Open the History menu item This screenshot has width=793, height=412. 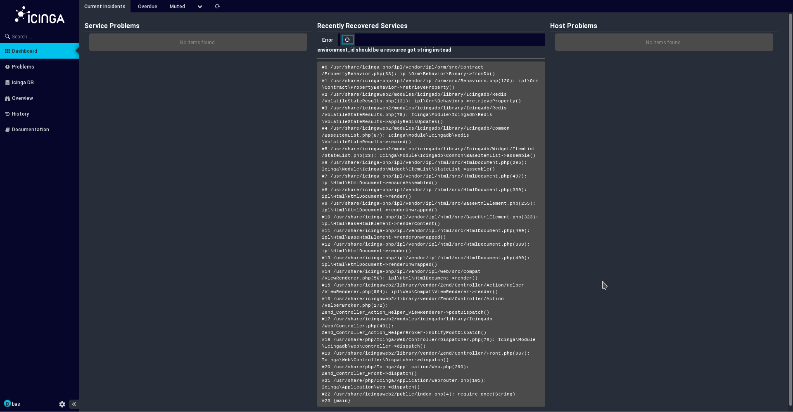[x=40, y=114]
